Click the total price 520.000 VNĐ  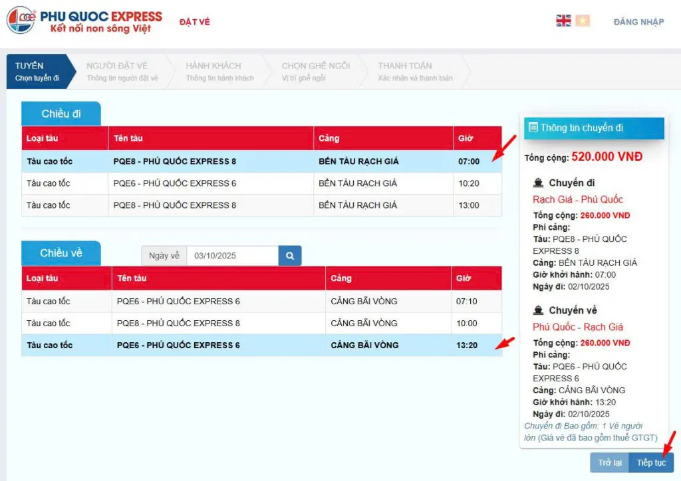coord(607,157)
